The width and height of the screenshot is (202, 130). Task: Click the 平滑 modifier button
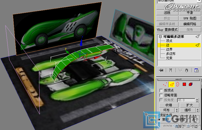[190, 12]
